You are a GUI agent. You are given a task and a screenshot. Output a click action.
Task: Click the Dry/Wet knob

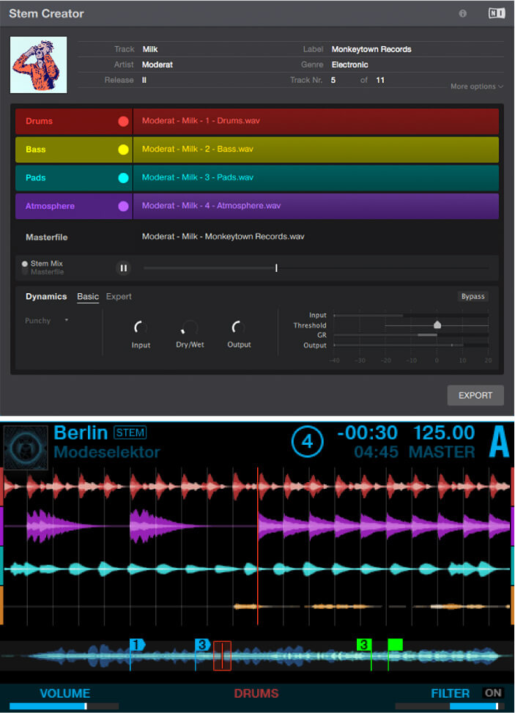(x=190, y=328)
